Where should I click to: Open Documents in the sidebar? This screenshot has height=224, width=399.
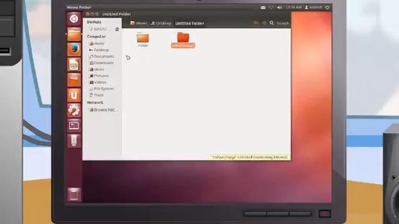(102, 57)
